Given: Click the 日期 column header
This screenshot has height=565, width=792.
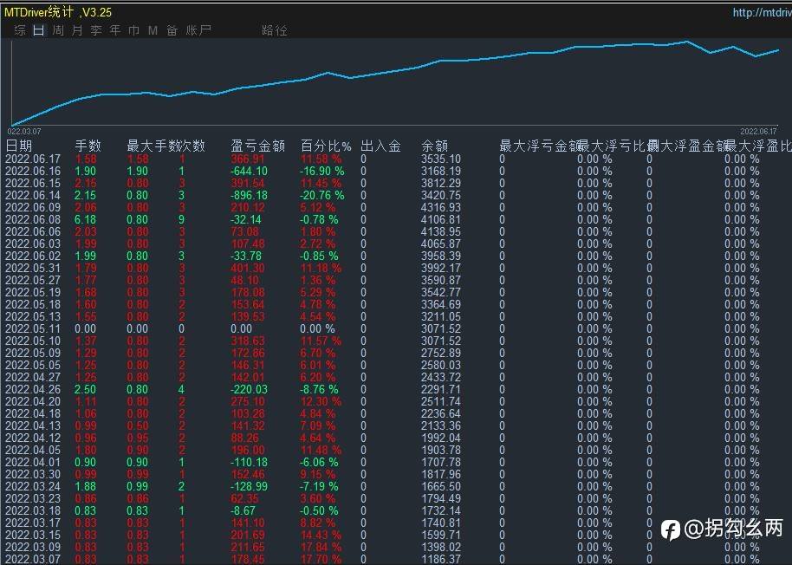Looking at the screenshot, I should [x=19, y=146].
